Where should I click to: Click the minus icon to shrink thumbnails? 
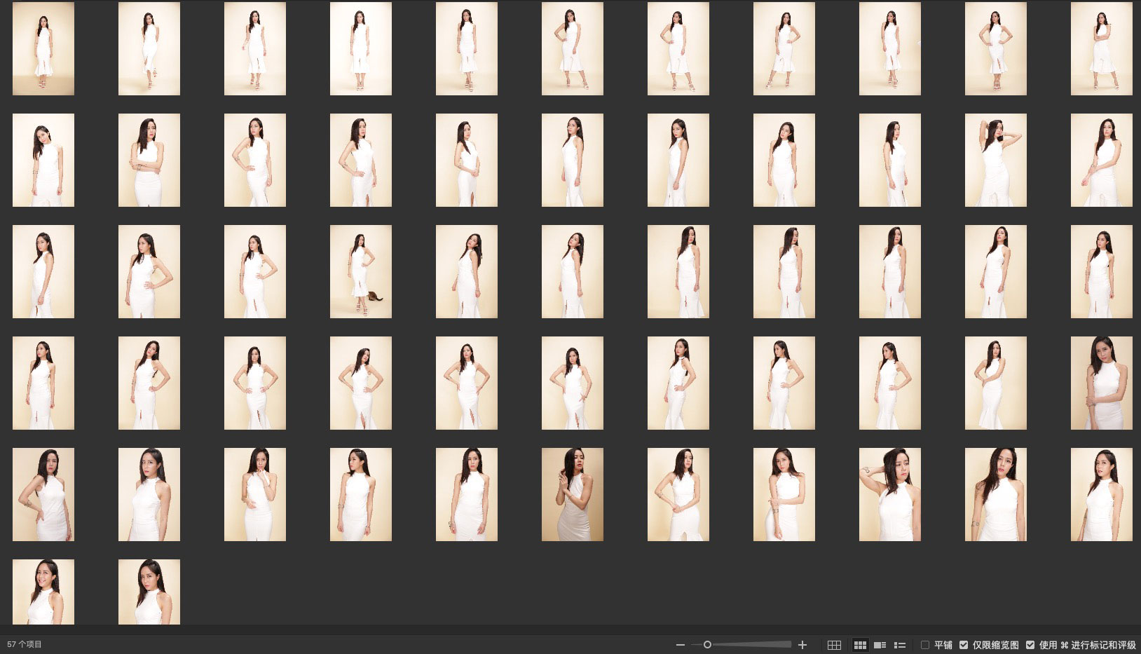pyautogui.click(x=680, y=645)
